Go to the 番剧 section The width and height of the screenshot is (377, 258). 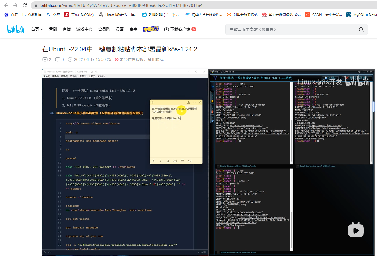point(53,29)
